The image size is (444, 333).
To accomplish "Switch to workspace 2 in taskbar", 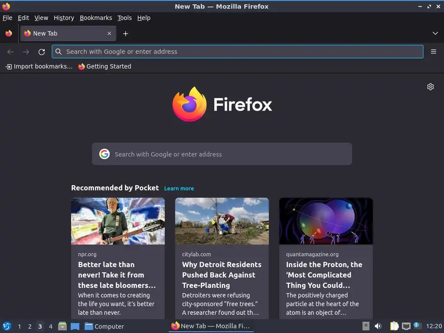I will click(30, 326).
